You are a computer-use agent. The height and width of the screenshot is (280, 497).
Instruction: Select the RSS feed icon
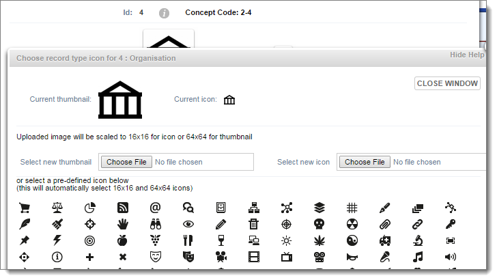(x=123, y=208)
